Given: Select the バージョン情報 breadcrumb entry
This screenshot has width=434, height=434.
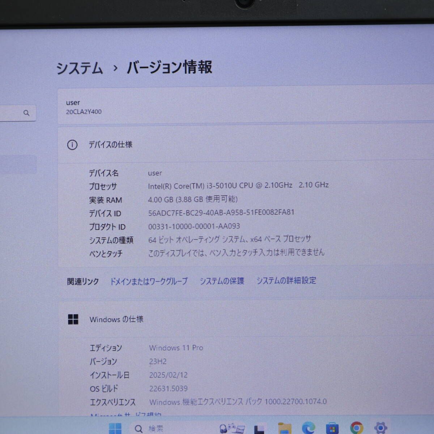Looking at the screenshot, I should pos(169,68).
